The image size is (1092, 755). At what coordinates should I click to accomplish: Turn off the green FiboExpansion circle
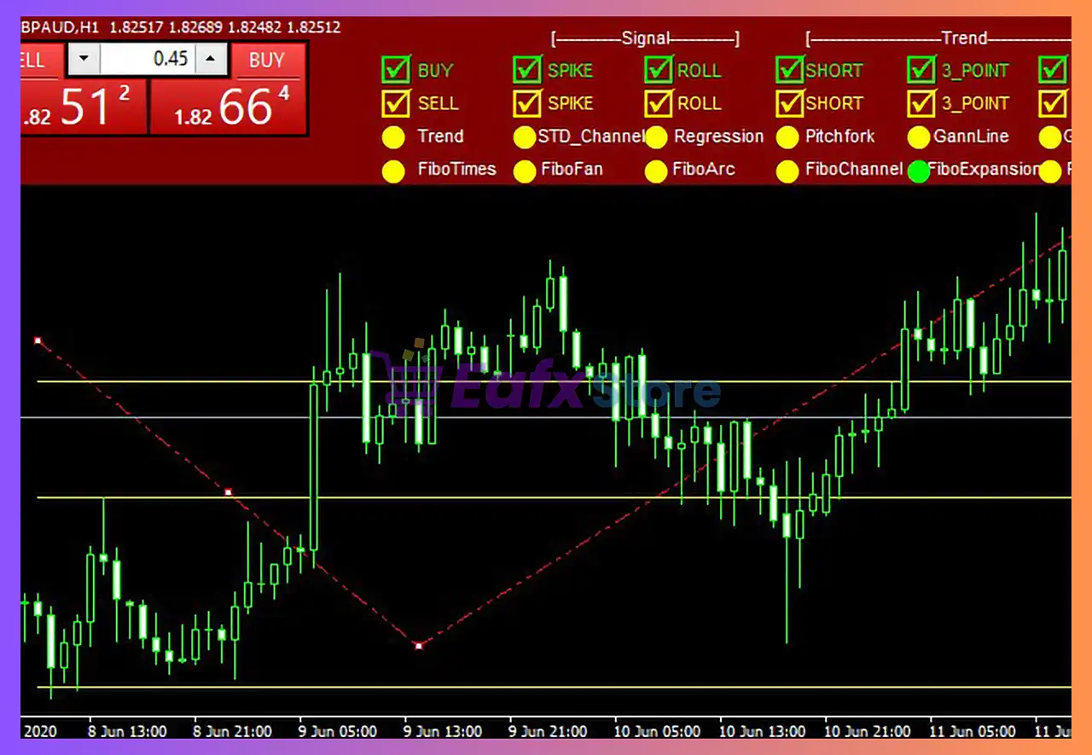click(x=919, y=171)
